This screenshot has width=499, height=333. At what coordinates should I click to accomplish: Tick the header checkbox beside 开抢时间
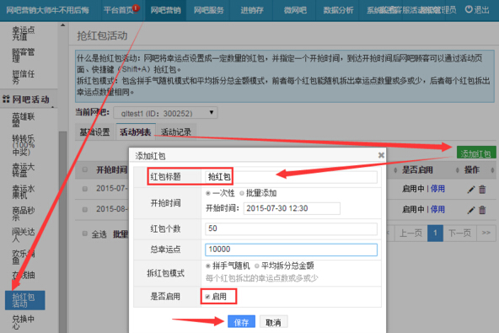pos(85,169)
